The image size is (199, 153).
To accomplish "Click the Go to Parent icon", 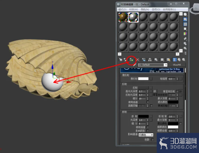I will 179,60.
